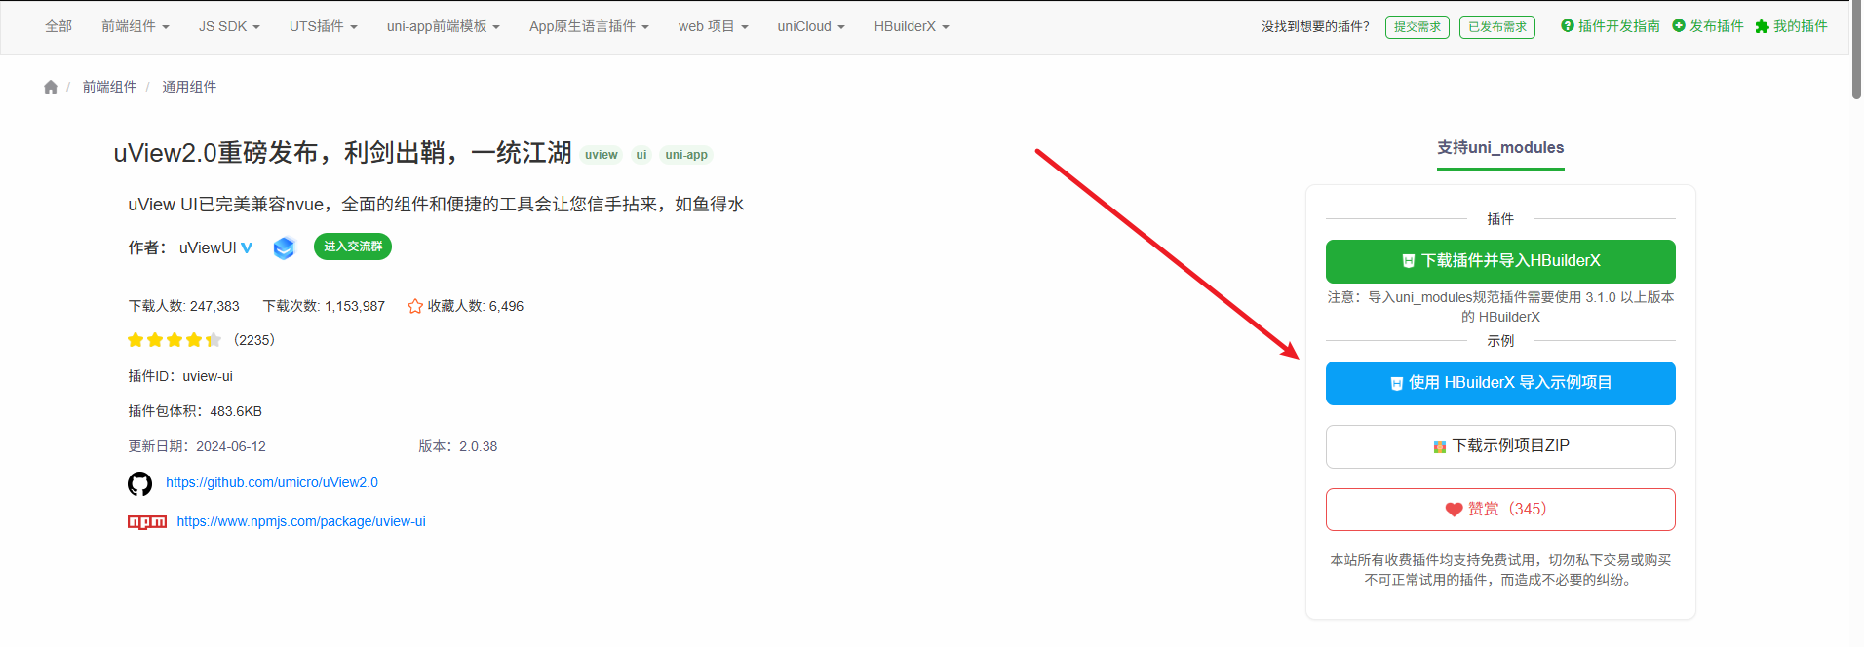Expand the JS SDK dropdown menu
Screen dimensions: 1864x647
pyautogui.click(x=229, y=26)
